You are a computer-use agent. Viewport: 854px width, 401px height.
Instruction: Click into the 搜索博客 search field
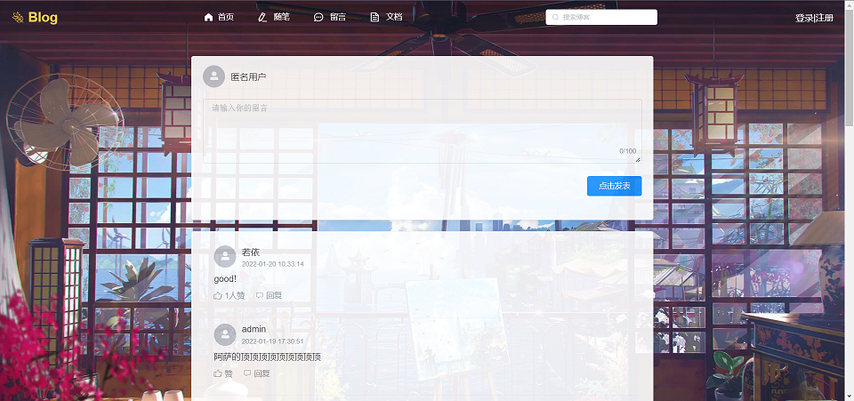607,17
